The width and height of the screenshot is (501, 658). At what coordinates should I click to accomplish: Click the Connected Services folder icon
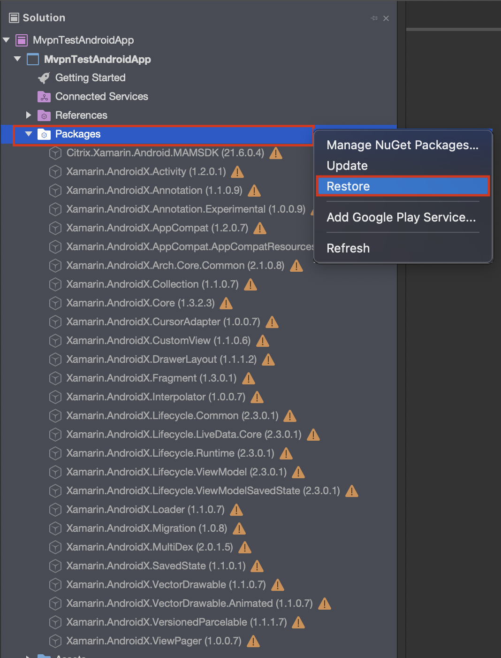(44, 97)
